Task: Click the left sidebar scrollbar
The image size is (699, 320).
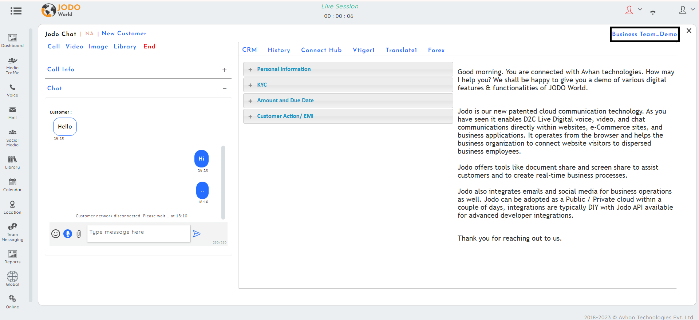Action: (31, 165)
